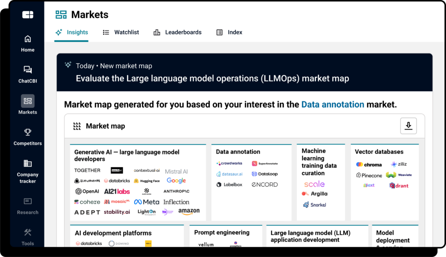Open Company tracker in sidebar

[x=27, y=171]
